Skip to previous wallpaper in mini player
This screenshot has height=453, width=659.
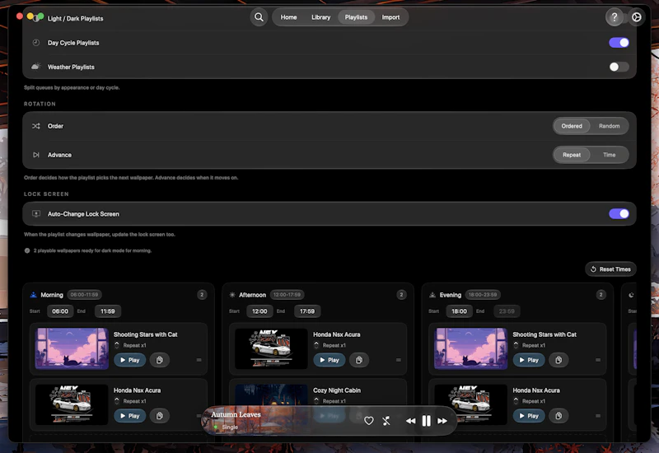[x=410, y=421]
